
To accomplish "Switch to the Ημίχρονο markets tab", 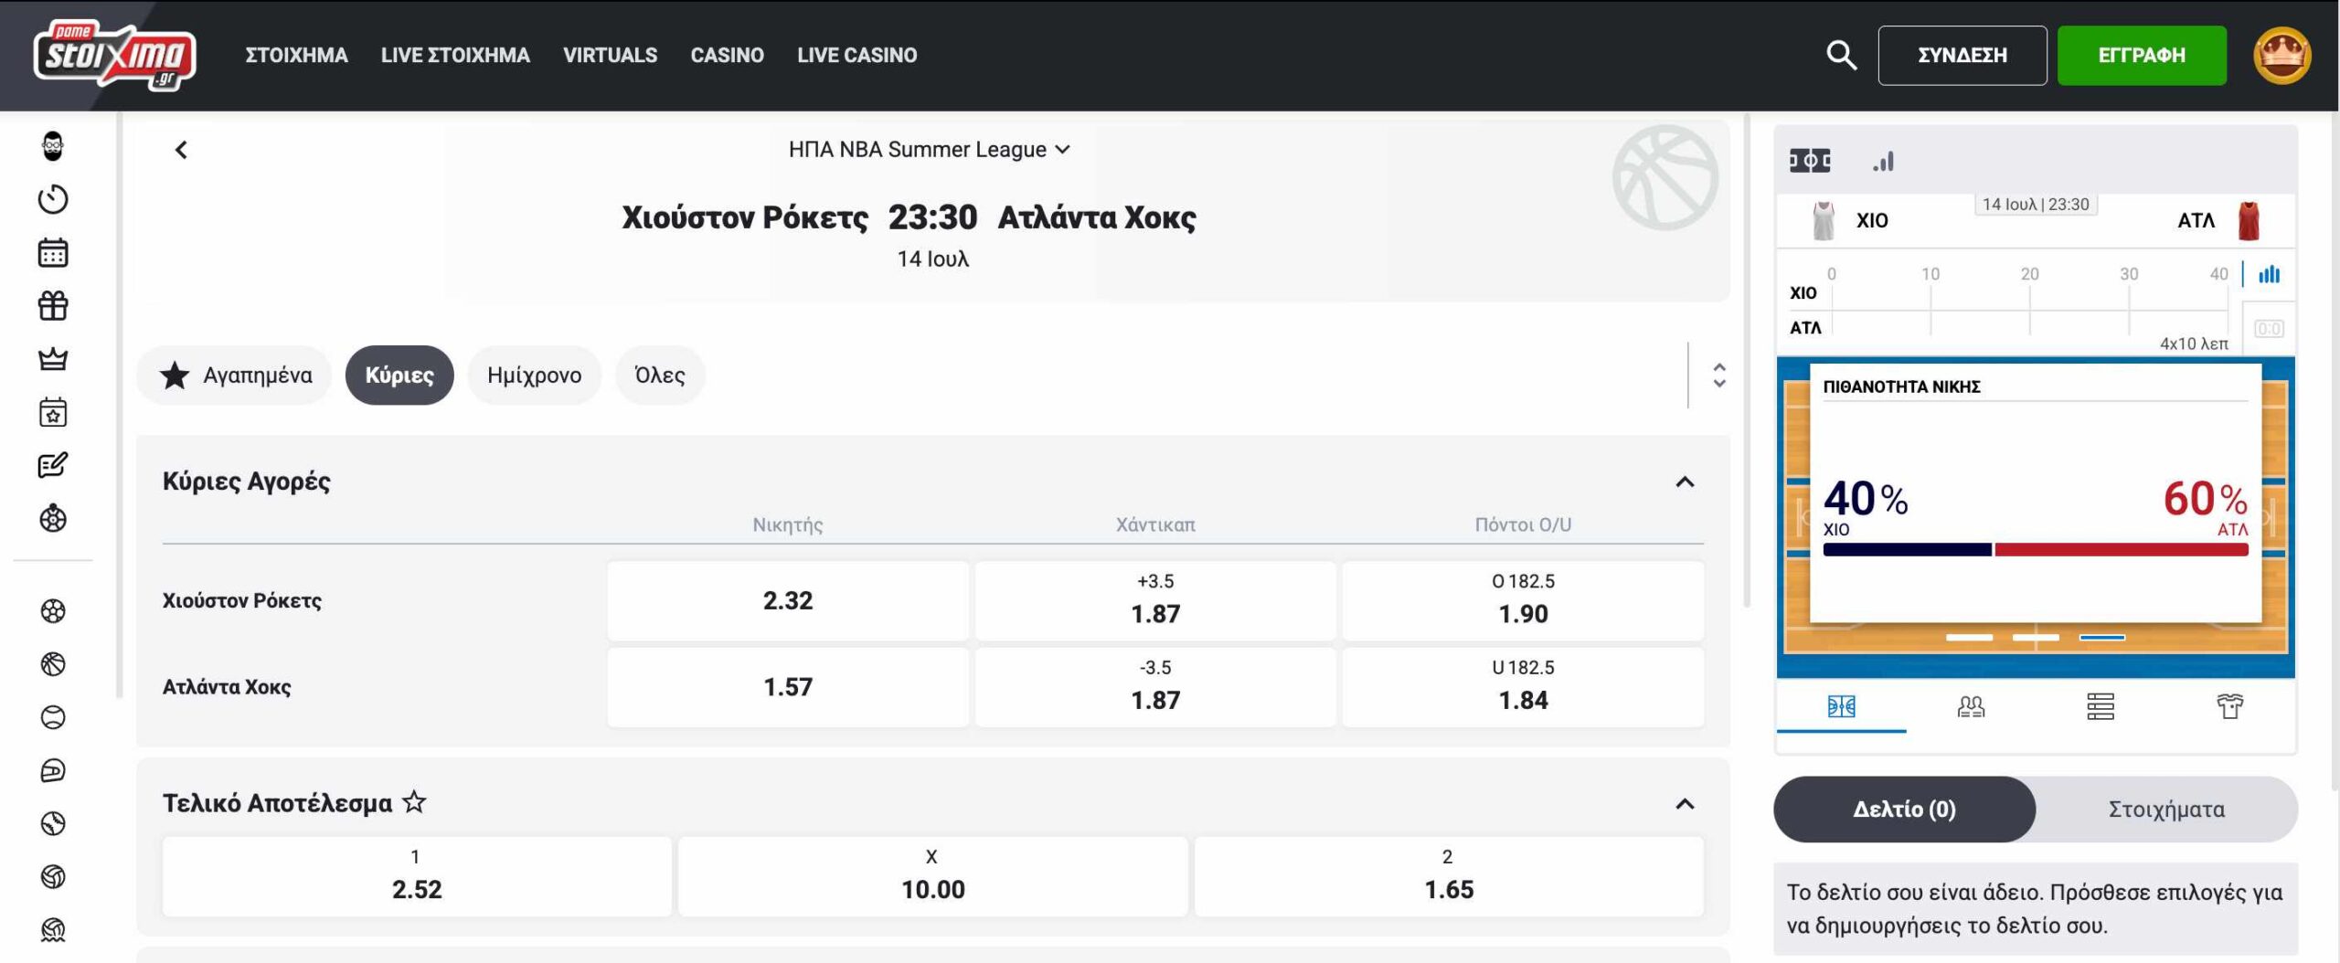I will (534, 375).
